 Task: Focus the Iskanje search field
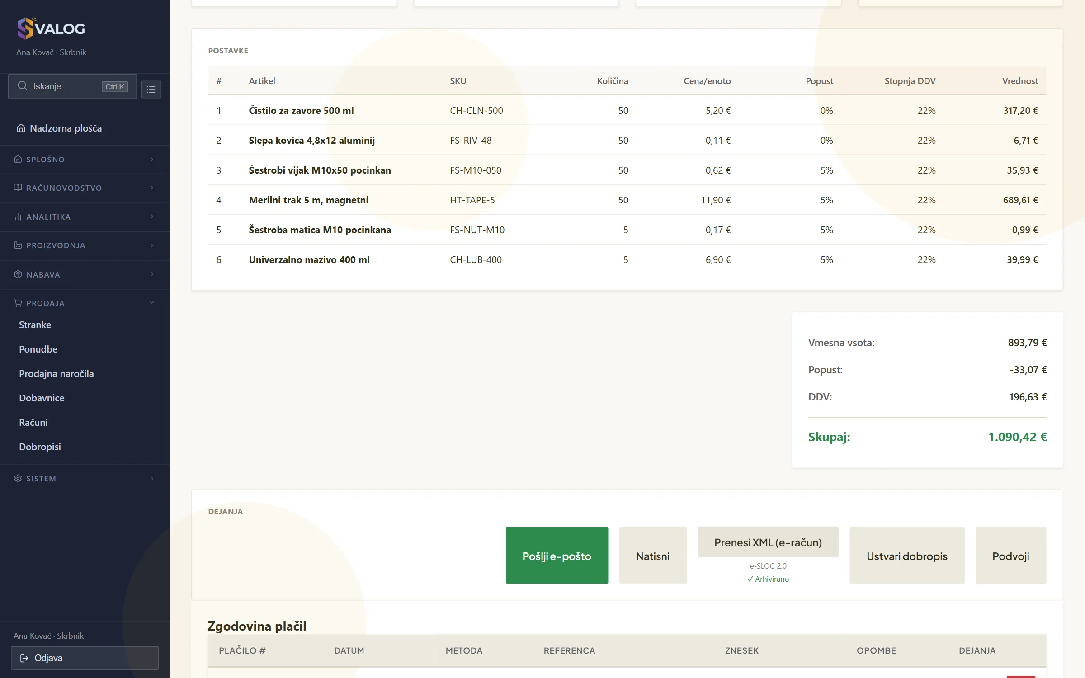coord(72,86)
